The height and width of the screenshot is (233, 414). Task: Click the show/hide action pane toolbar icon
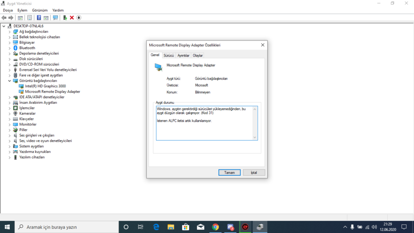click(46, 17)
